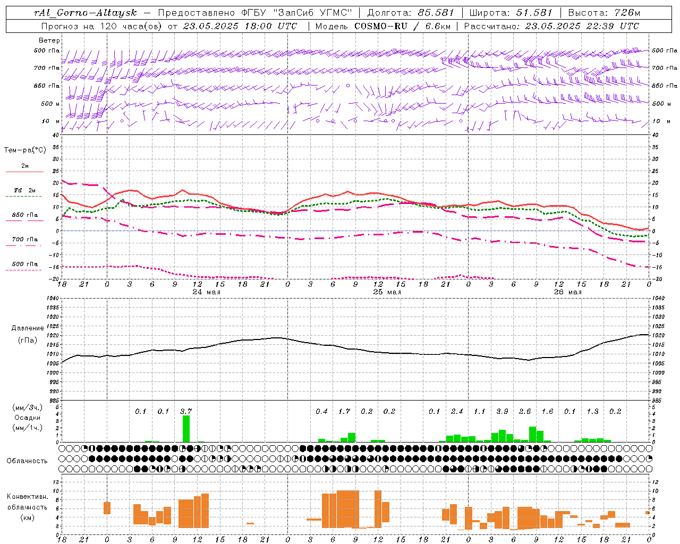
Task: Click the 2.6 precipitation total value
Action: coord(525,411)
